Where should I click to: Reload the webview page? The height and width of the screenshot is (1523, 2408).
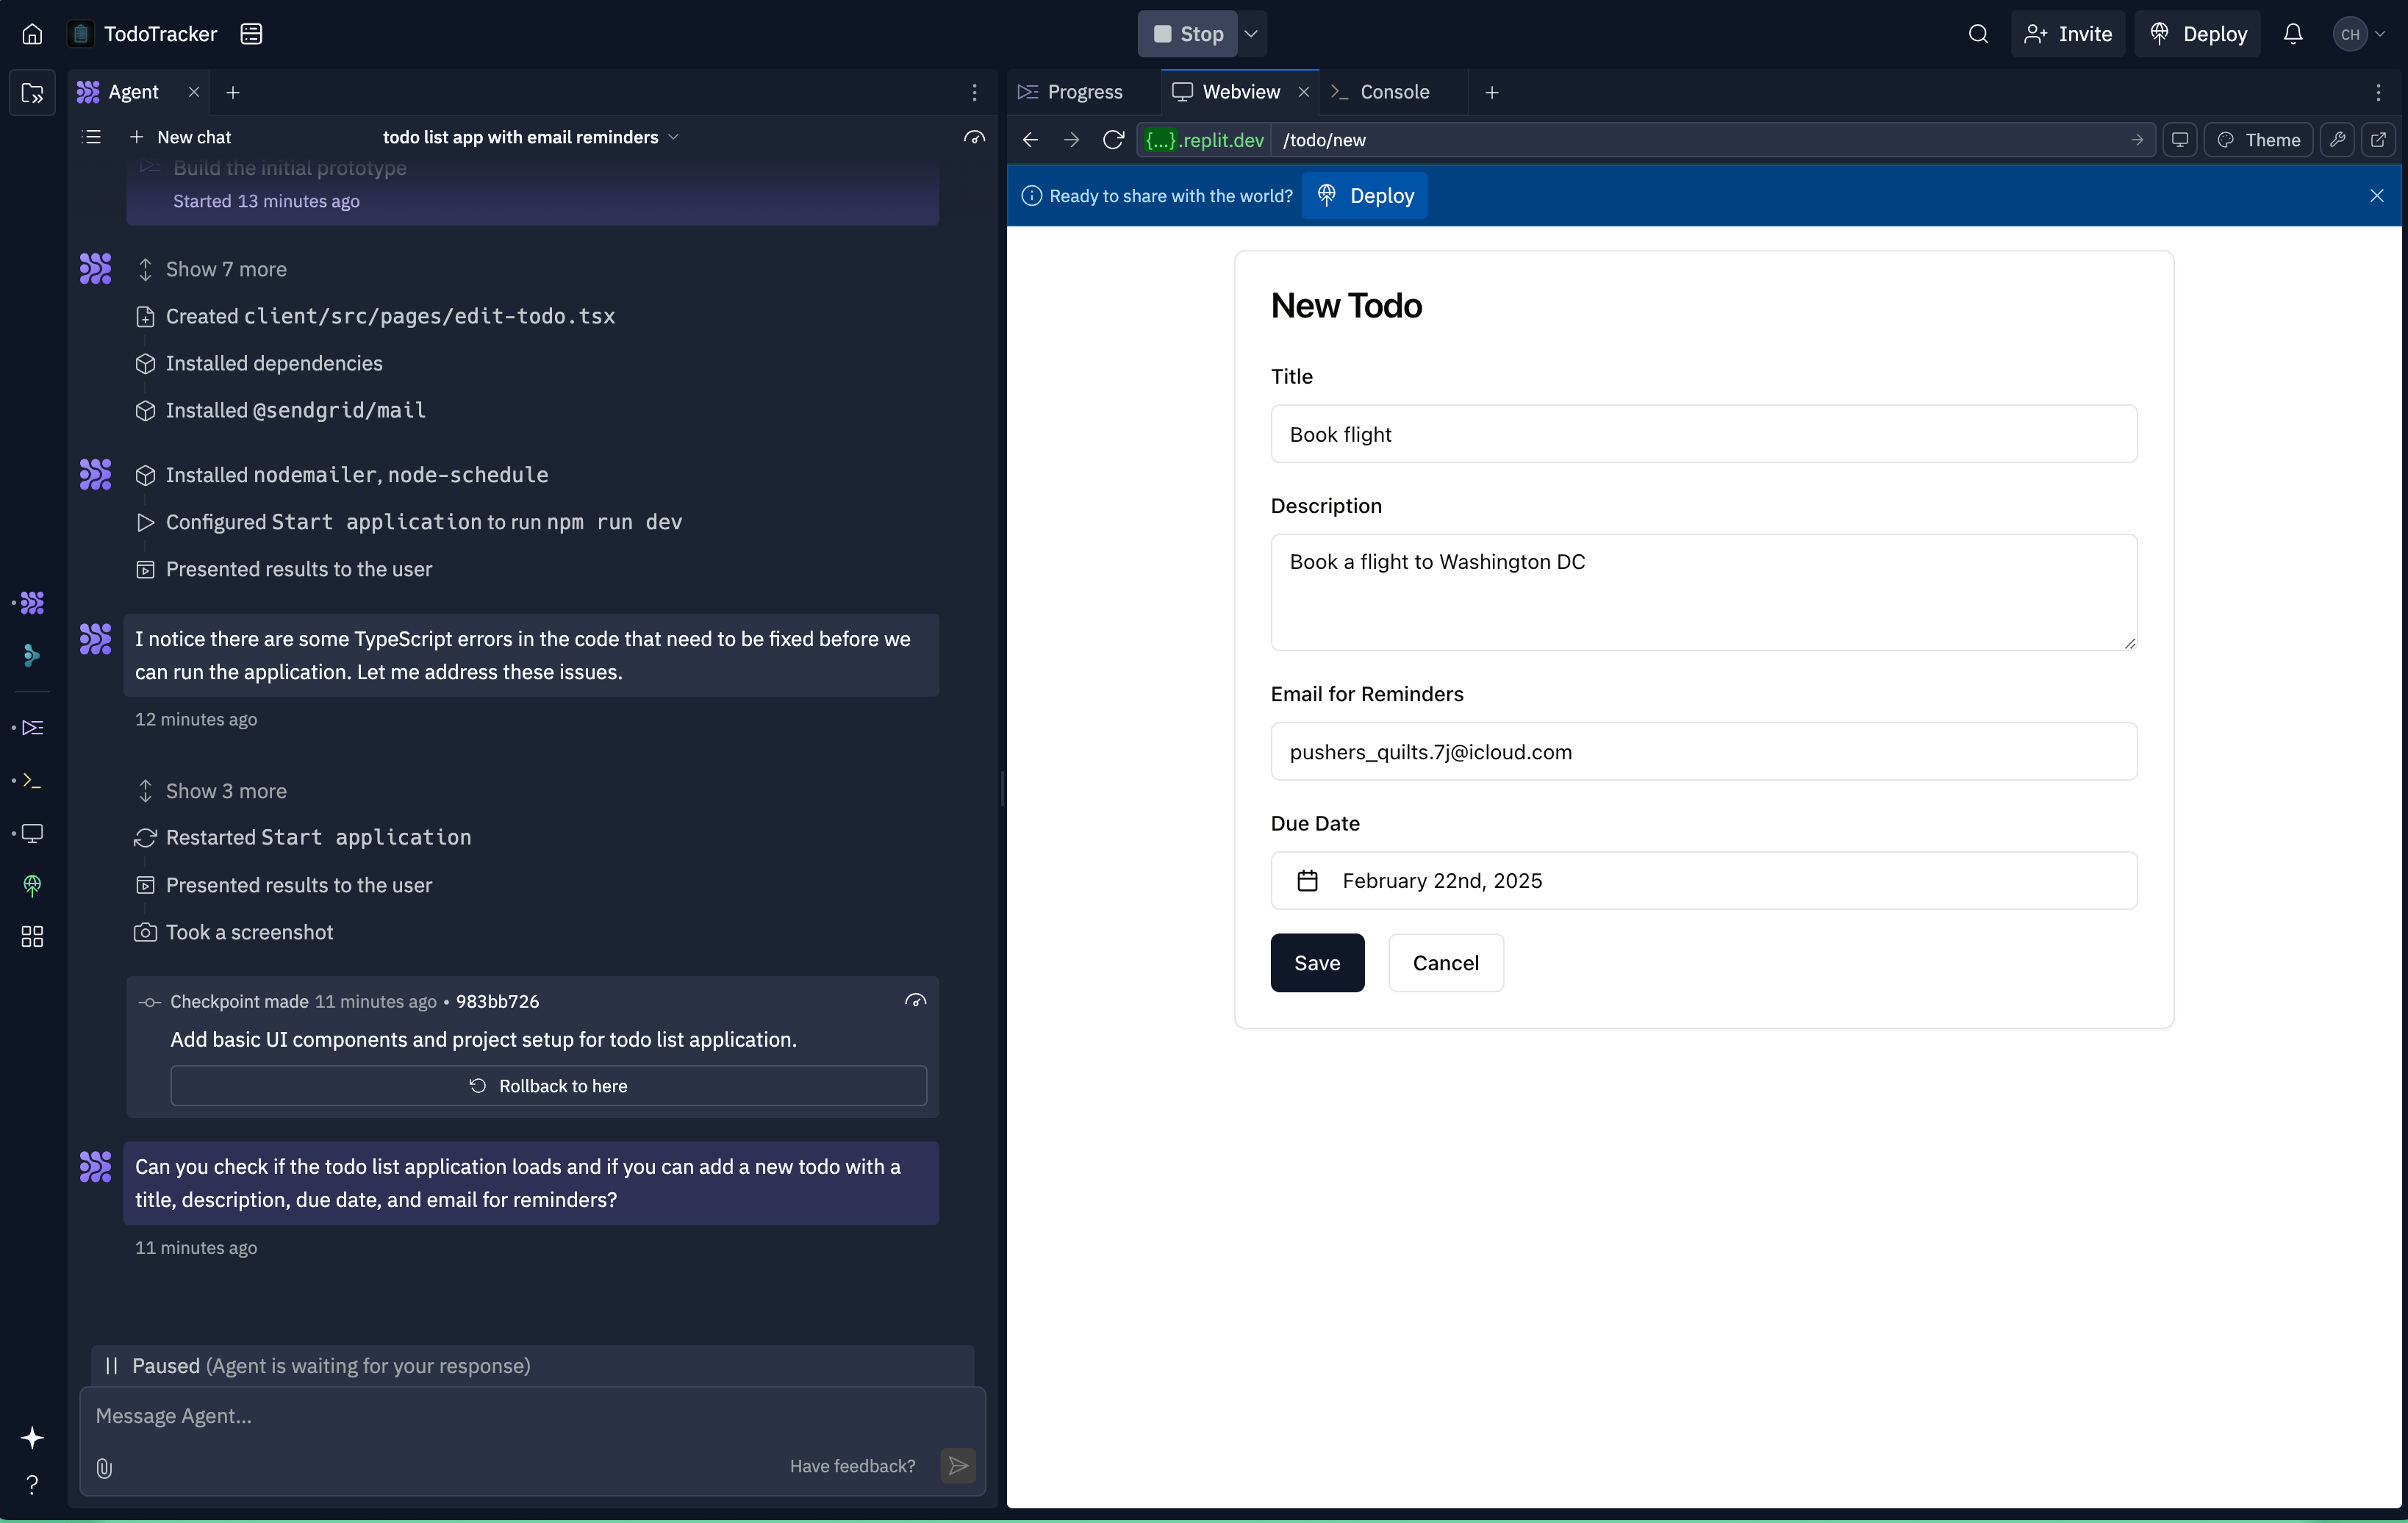point(1113,140)
